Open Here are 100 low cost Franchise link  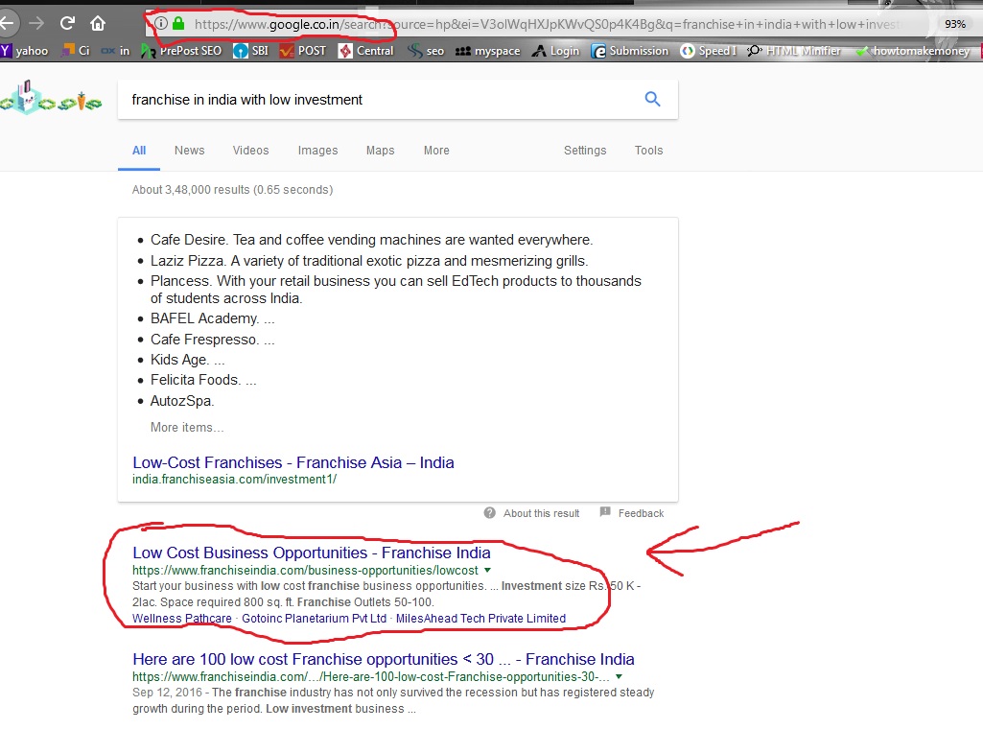[383, 659]
